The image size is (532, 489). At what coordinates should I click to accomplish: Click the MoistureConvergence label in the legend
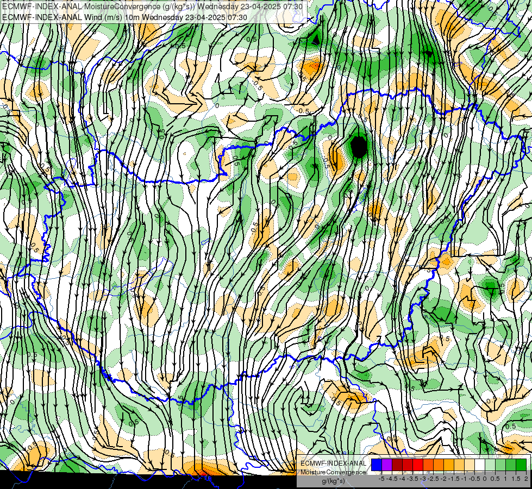tap(333, 472)
